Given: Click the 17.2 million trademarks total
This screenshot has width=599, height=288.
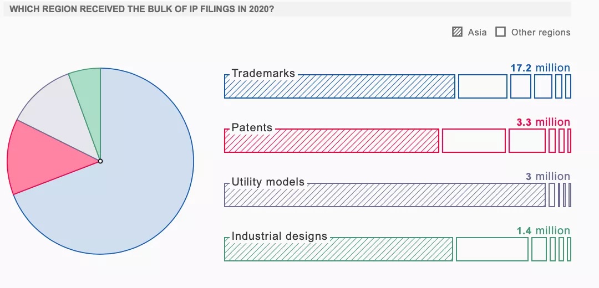Looking at the screenshot, I should click(540, 68).
